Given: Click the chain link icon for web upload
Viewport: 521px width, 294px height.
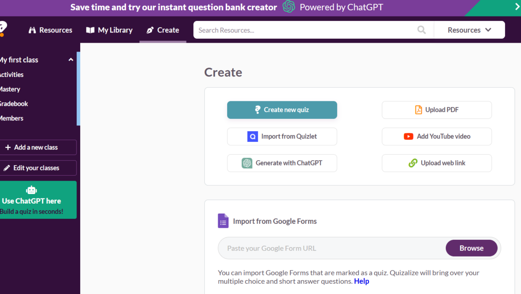Looking at the screenshot, I should pyautogui.click(x=413, y=163).
